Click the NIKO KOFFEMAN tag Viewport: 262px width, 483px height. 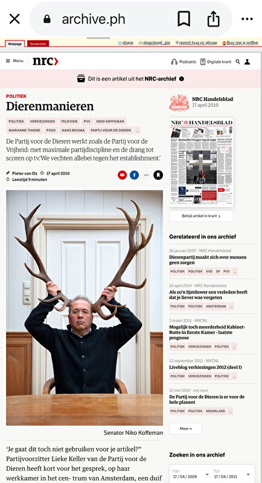coord(110,121)
